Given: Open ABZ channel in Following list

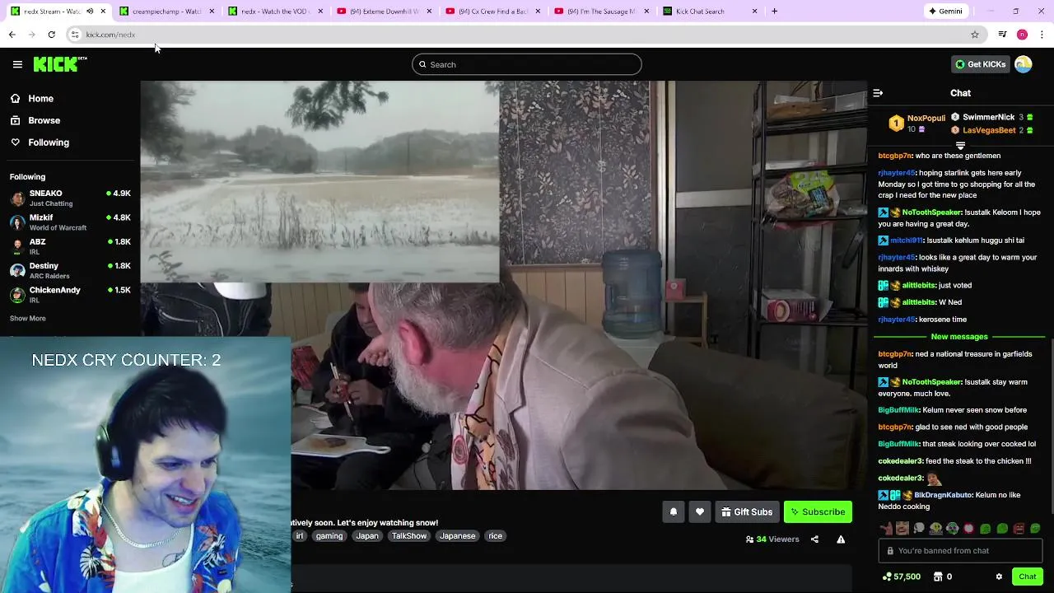Looking at the screenshot, I should pyautogui.click(x=70, y=246).
